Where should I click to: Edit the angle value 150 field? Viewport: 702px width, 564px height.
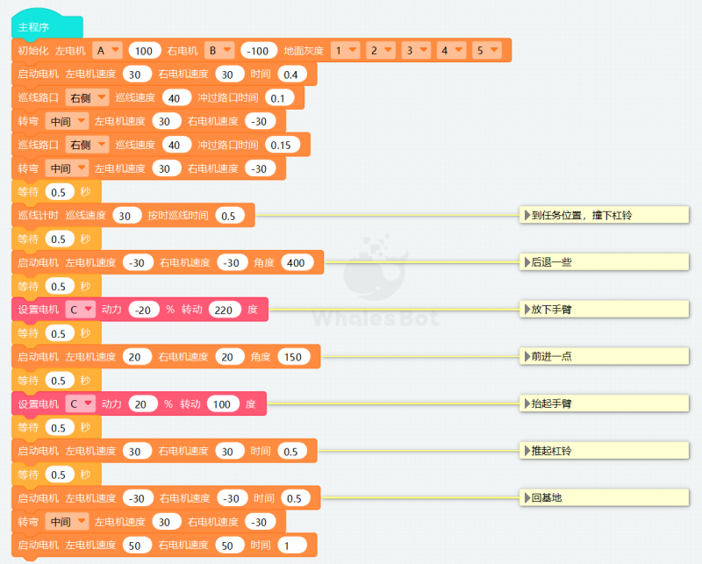point(294,356)
